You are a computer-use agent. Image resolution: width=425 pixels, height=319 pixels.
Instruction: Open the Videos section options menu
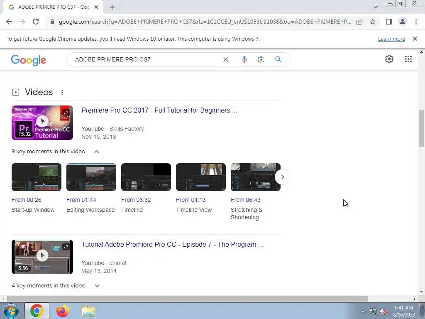tap(62, 93)
